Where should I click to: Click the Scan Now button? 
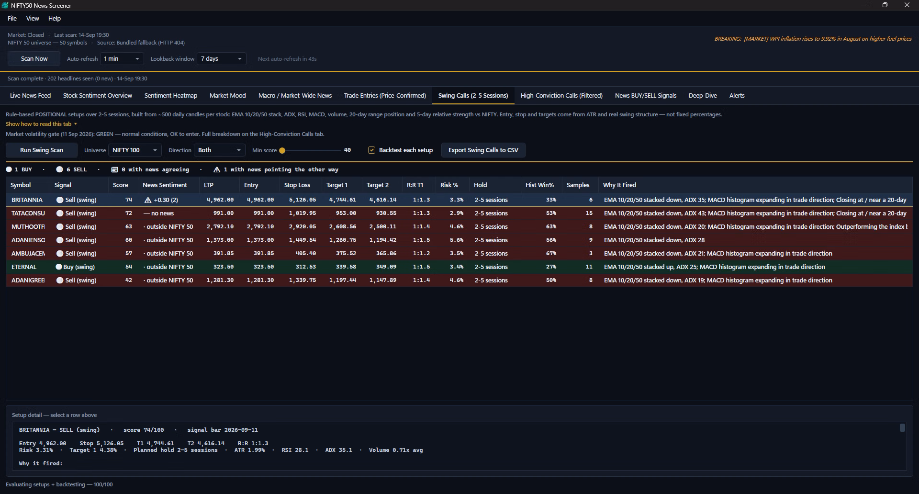(34, 59)
